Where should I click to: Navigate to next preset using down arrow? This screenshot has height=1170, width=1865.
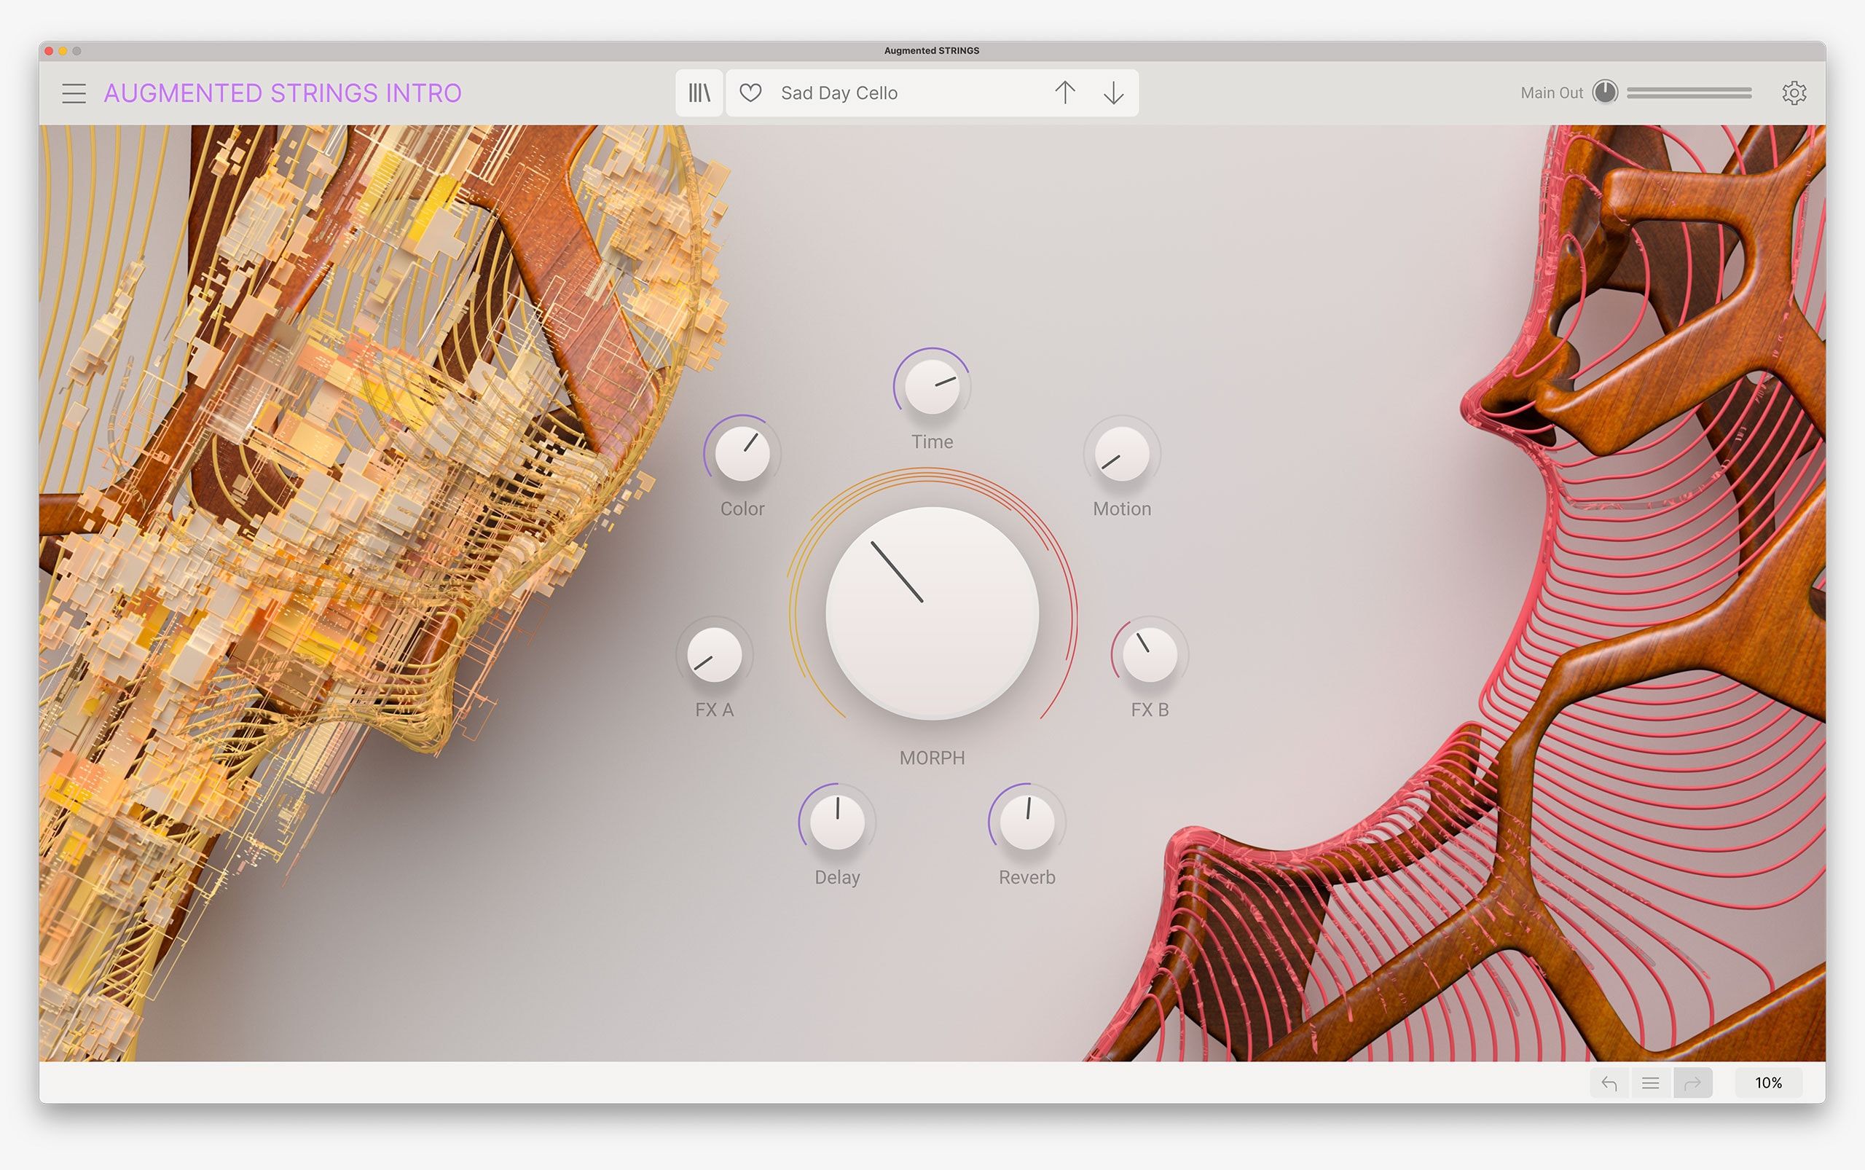pyautogui.click(x=1113, y=93)
